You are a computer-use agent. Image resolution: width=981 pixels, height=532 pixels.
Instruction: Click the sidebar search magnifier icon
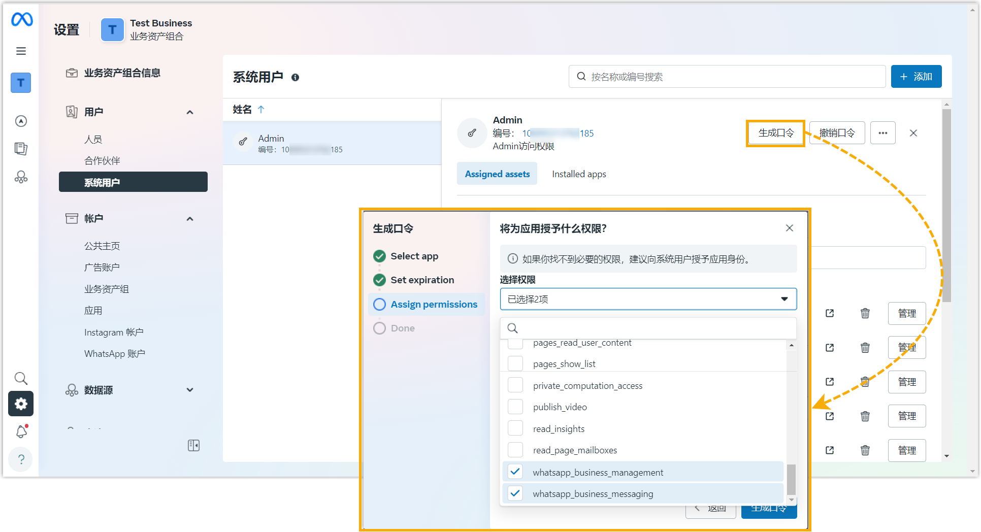tap(21, 378)
